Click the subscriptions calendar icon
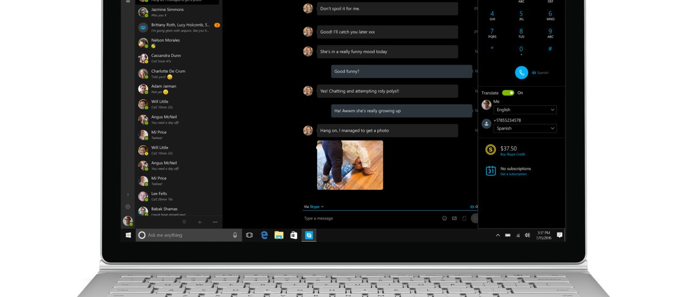The height and width of the screenshot is (297, 694). pyautogui.click(x=491, y=171)
